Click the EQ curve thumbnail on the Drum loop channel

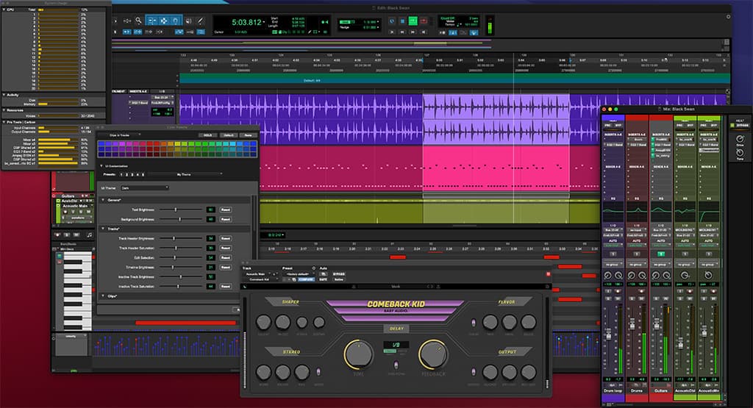[613, 211]
